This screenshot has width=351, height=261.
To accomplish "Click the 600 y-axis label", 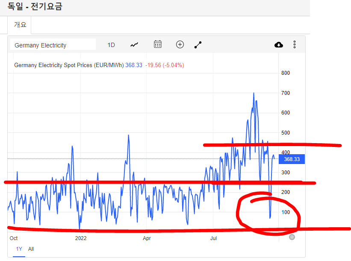I will [286, 112].
